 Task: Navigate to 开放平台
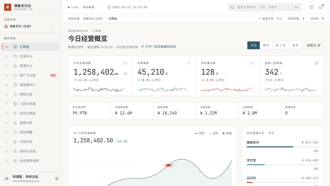pyautogui.click(x=31, y=142)
